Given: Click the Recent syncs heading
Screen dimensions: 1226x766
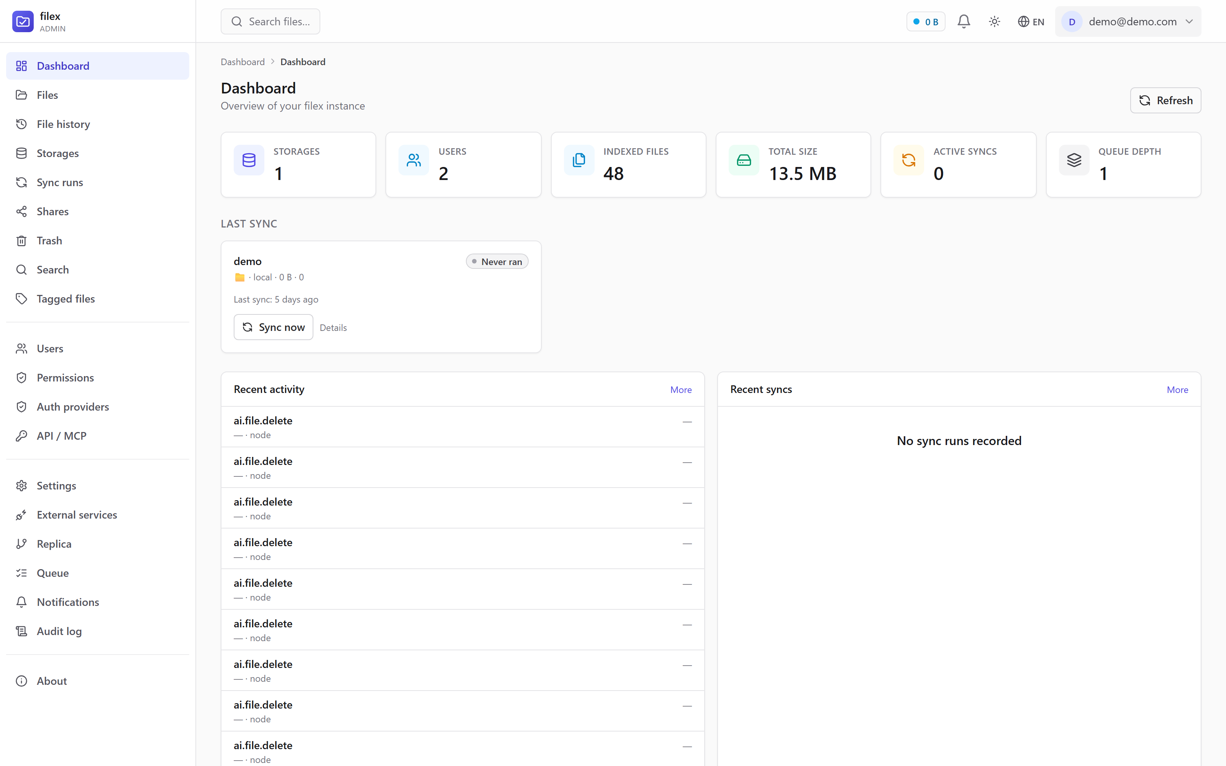Looking at the screenshot, I should click(x=761, y=389).
